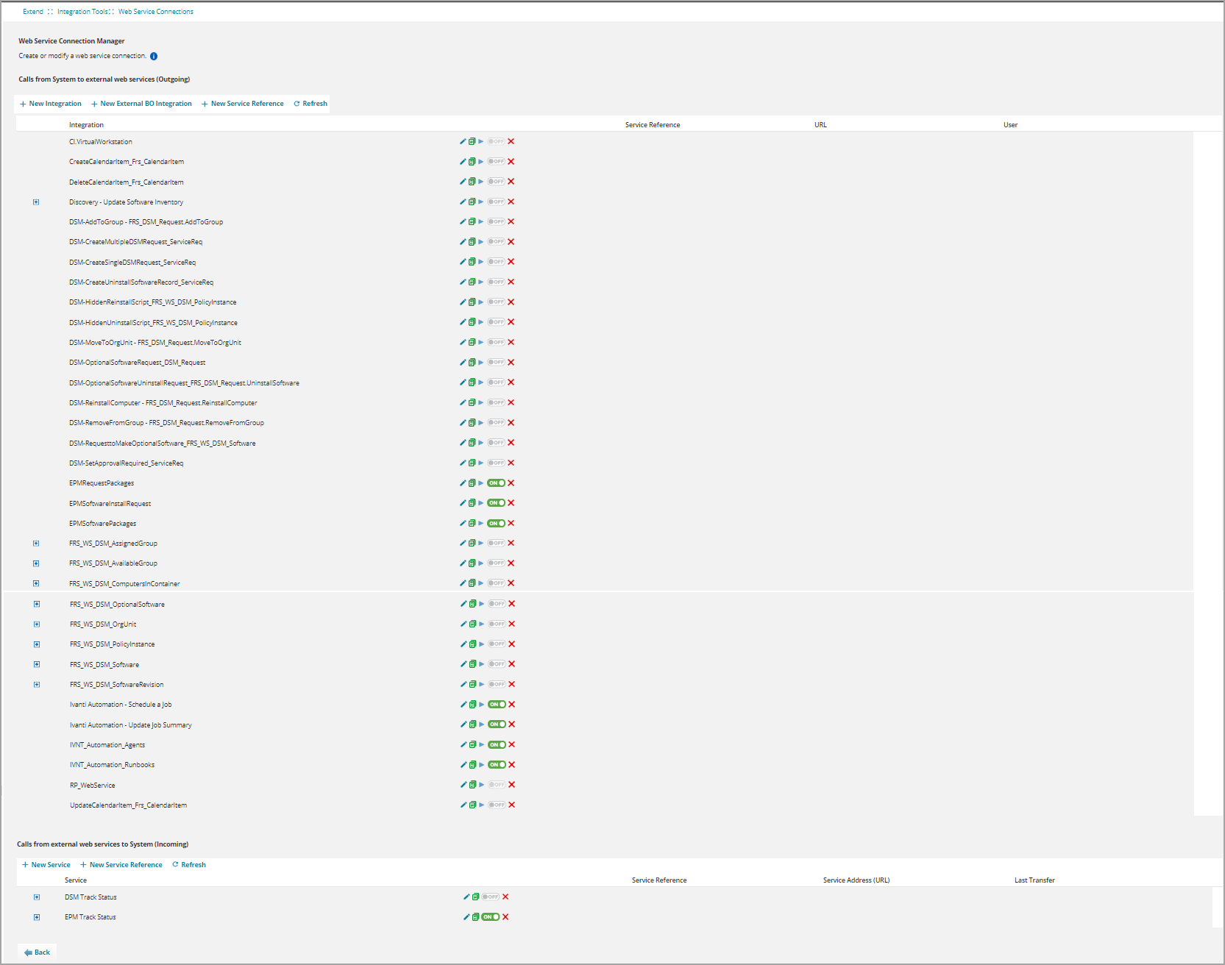
Task: Switch off the EPM Track Status toggle
Action: point(491,917)
